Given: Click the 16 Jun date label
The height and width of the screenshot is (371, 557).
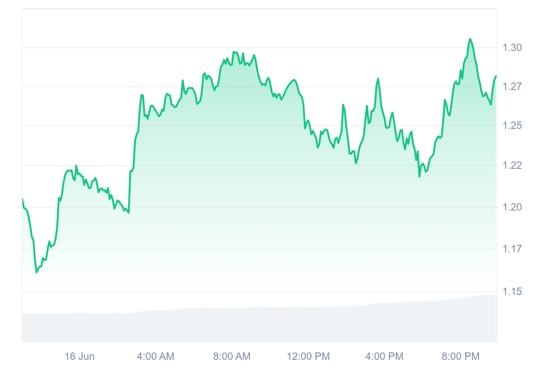Looking at the screenshot, I should tap(79, 357).
